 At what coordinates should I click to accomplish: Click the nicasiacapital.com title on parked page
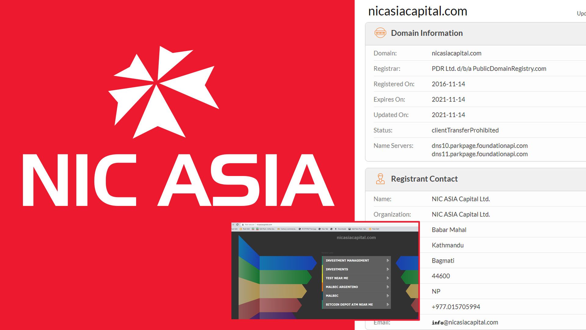pos(356,237)
